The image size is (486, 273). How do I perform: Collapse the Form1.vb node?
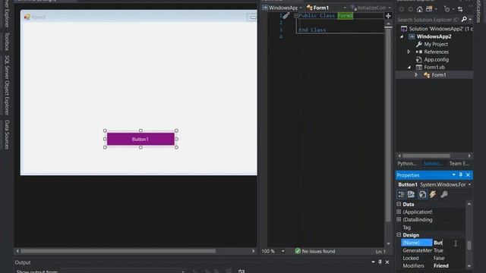point(409,67)
